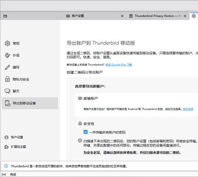This screenshot has width=198, height=177.
Task: Click the 邮箱账户 envelope icon
Action: coord(80,98)
